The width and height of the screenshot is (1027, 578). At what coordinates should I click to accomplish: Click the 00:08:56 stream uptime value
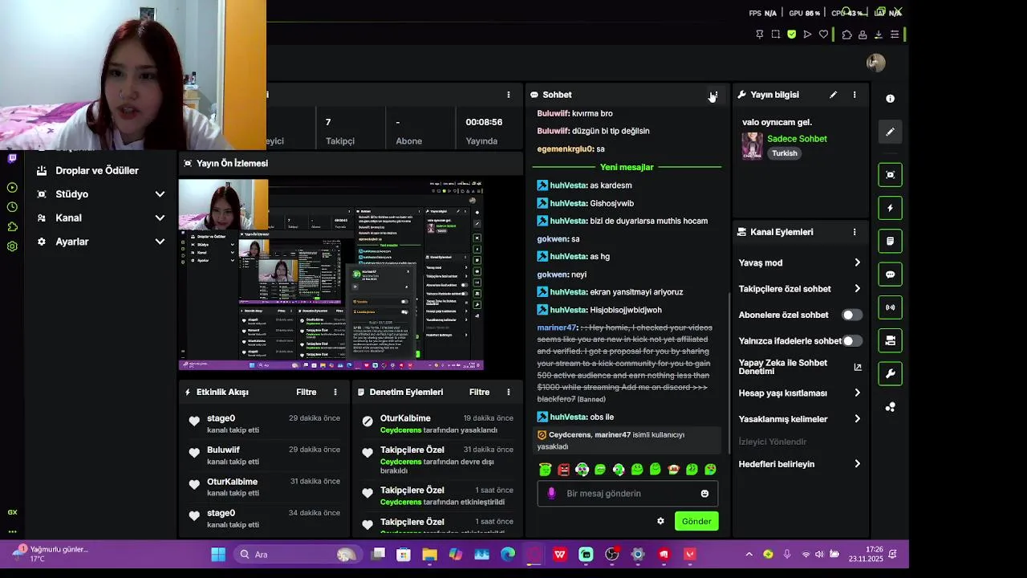(x=484, y=122)
